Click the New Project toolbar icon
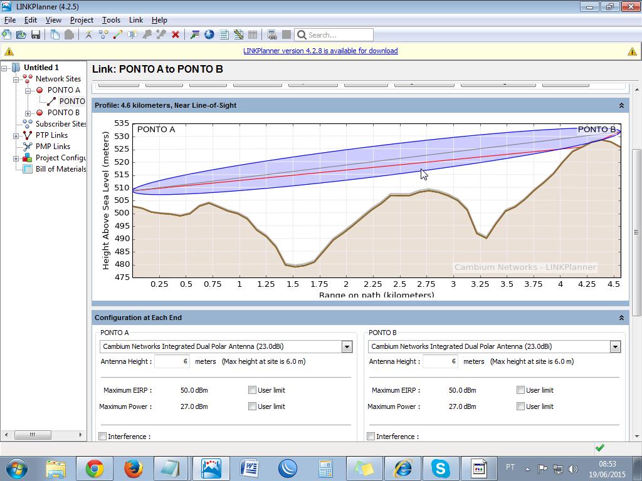 (7, 34)
